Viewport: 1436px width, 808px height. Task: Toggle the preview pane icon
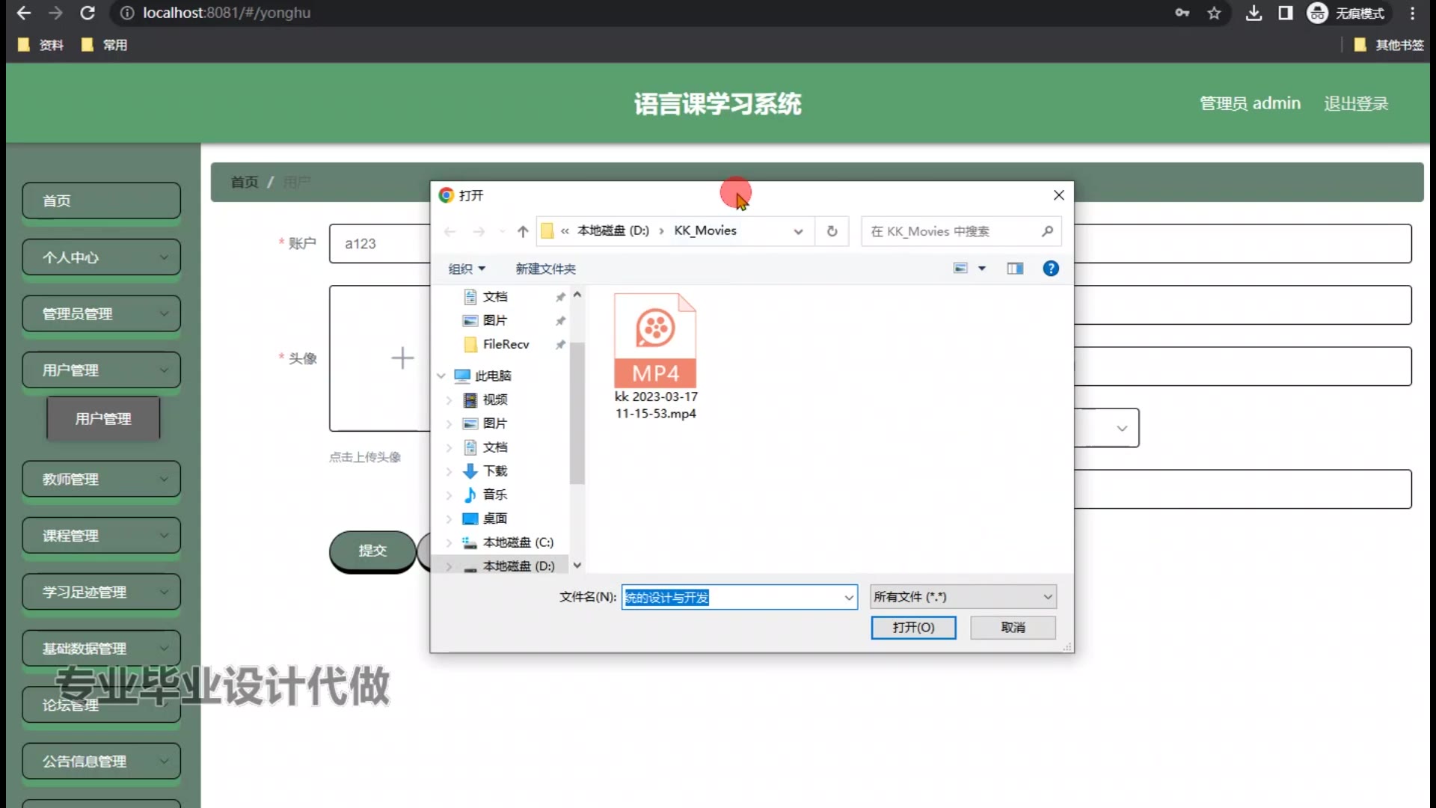pyautogui.click(x=1014, y=269)
